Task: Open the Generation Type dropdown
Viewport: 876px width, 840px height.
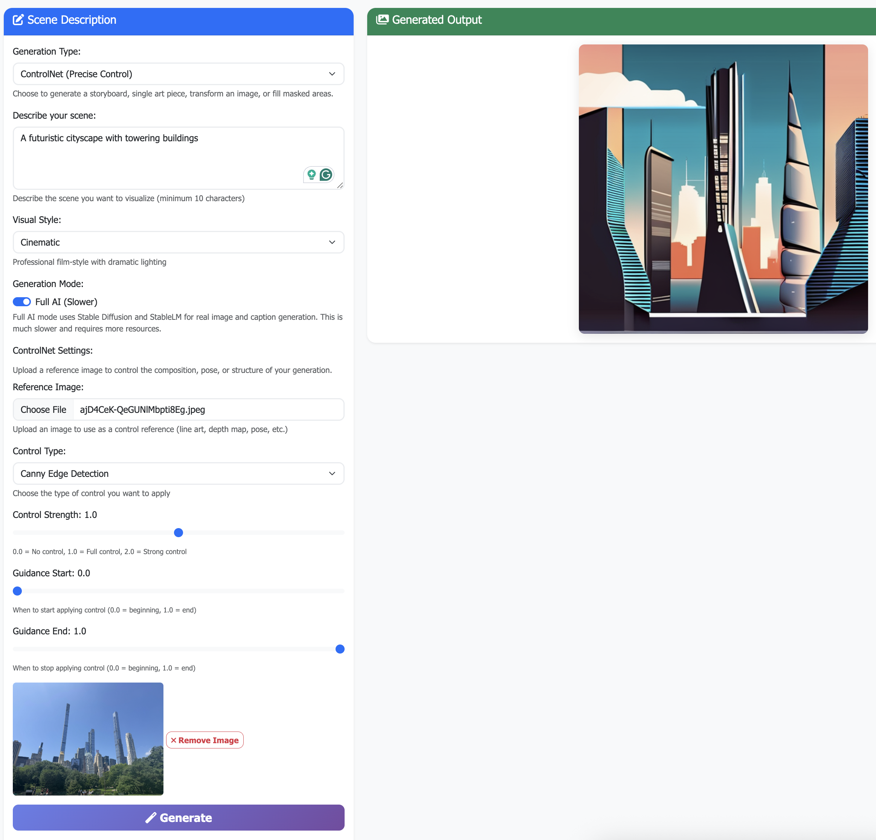Action: [x=179, y=74]
